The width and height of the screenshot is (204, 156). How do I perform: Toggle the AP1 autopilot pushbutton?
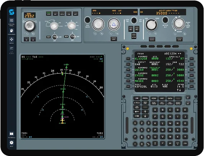tap(131, 29)
